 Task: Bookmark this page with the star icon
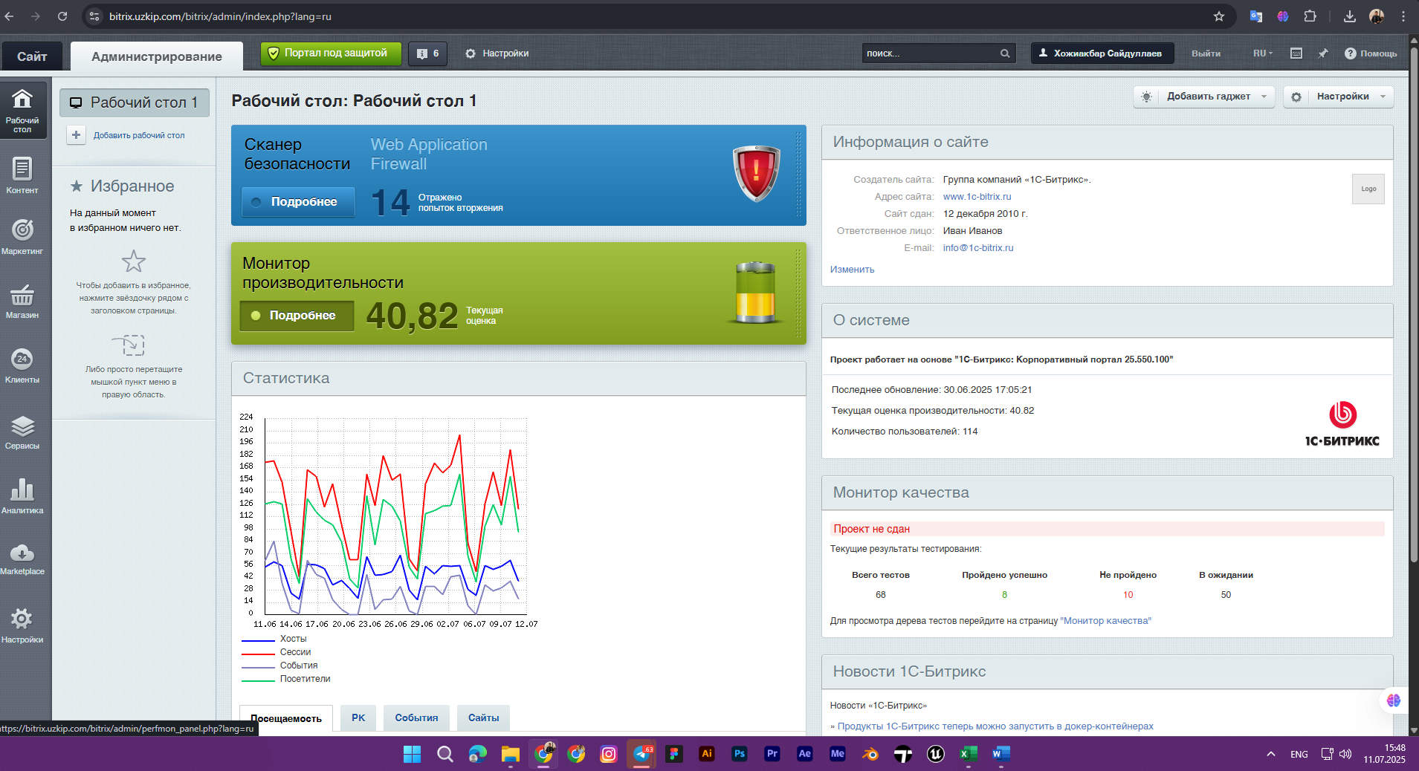1219,16
